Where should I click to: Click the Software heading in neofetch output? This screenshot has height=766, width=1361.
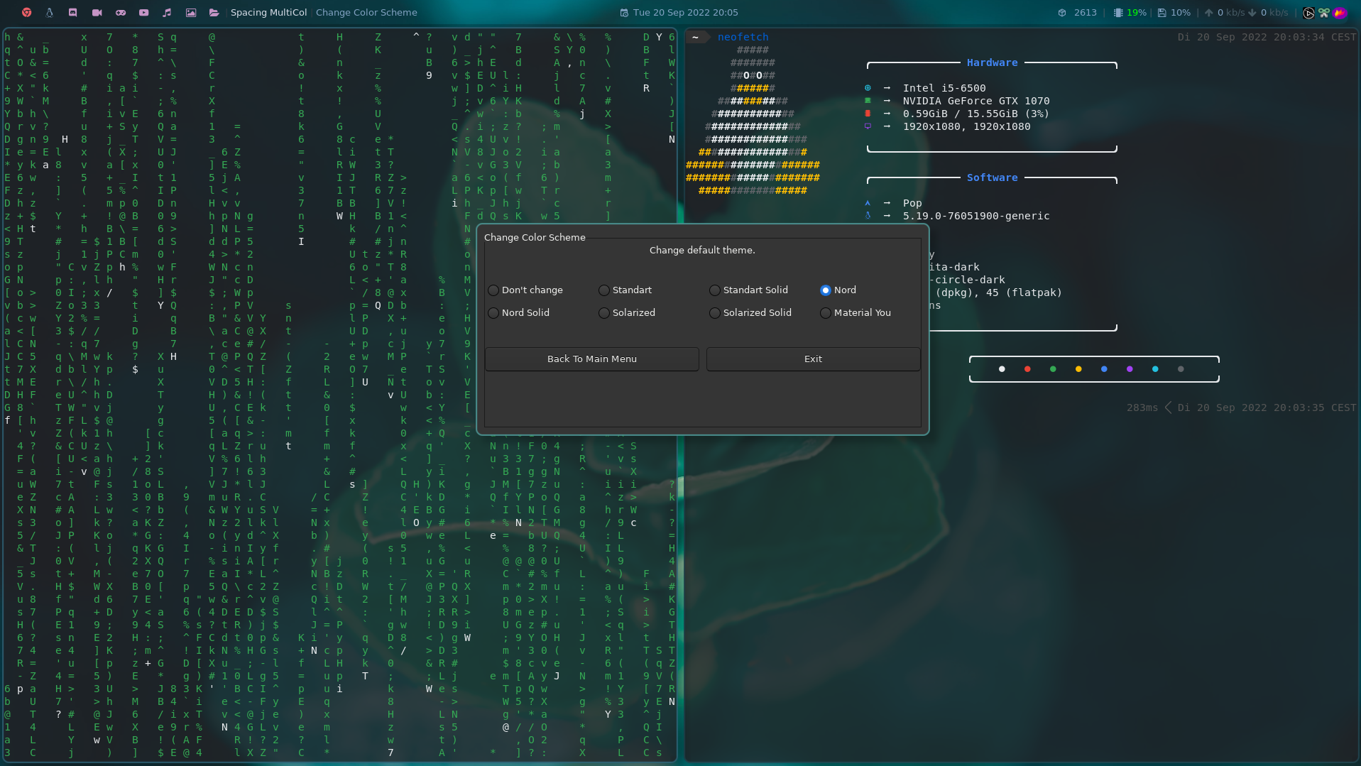[992, 177]
